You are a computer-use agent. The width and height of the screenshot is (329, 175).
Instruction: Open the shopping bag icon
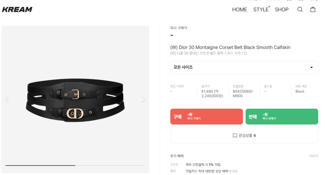(x=313, y=10)
